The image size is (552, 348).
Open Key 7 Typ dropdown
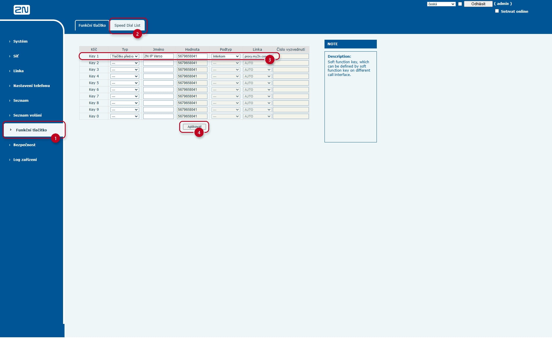pyautogui.click(x=125, y=96)
